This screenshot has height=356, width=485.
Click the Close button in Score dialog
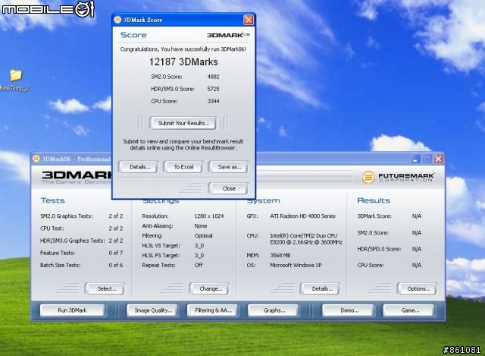click(229, 188)
